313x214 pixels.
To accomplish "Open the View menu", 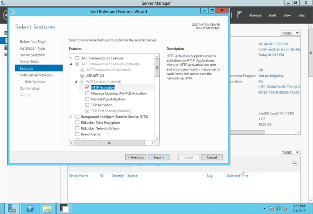I will point(287,15).
